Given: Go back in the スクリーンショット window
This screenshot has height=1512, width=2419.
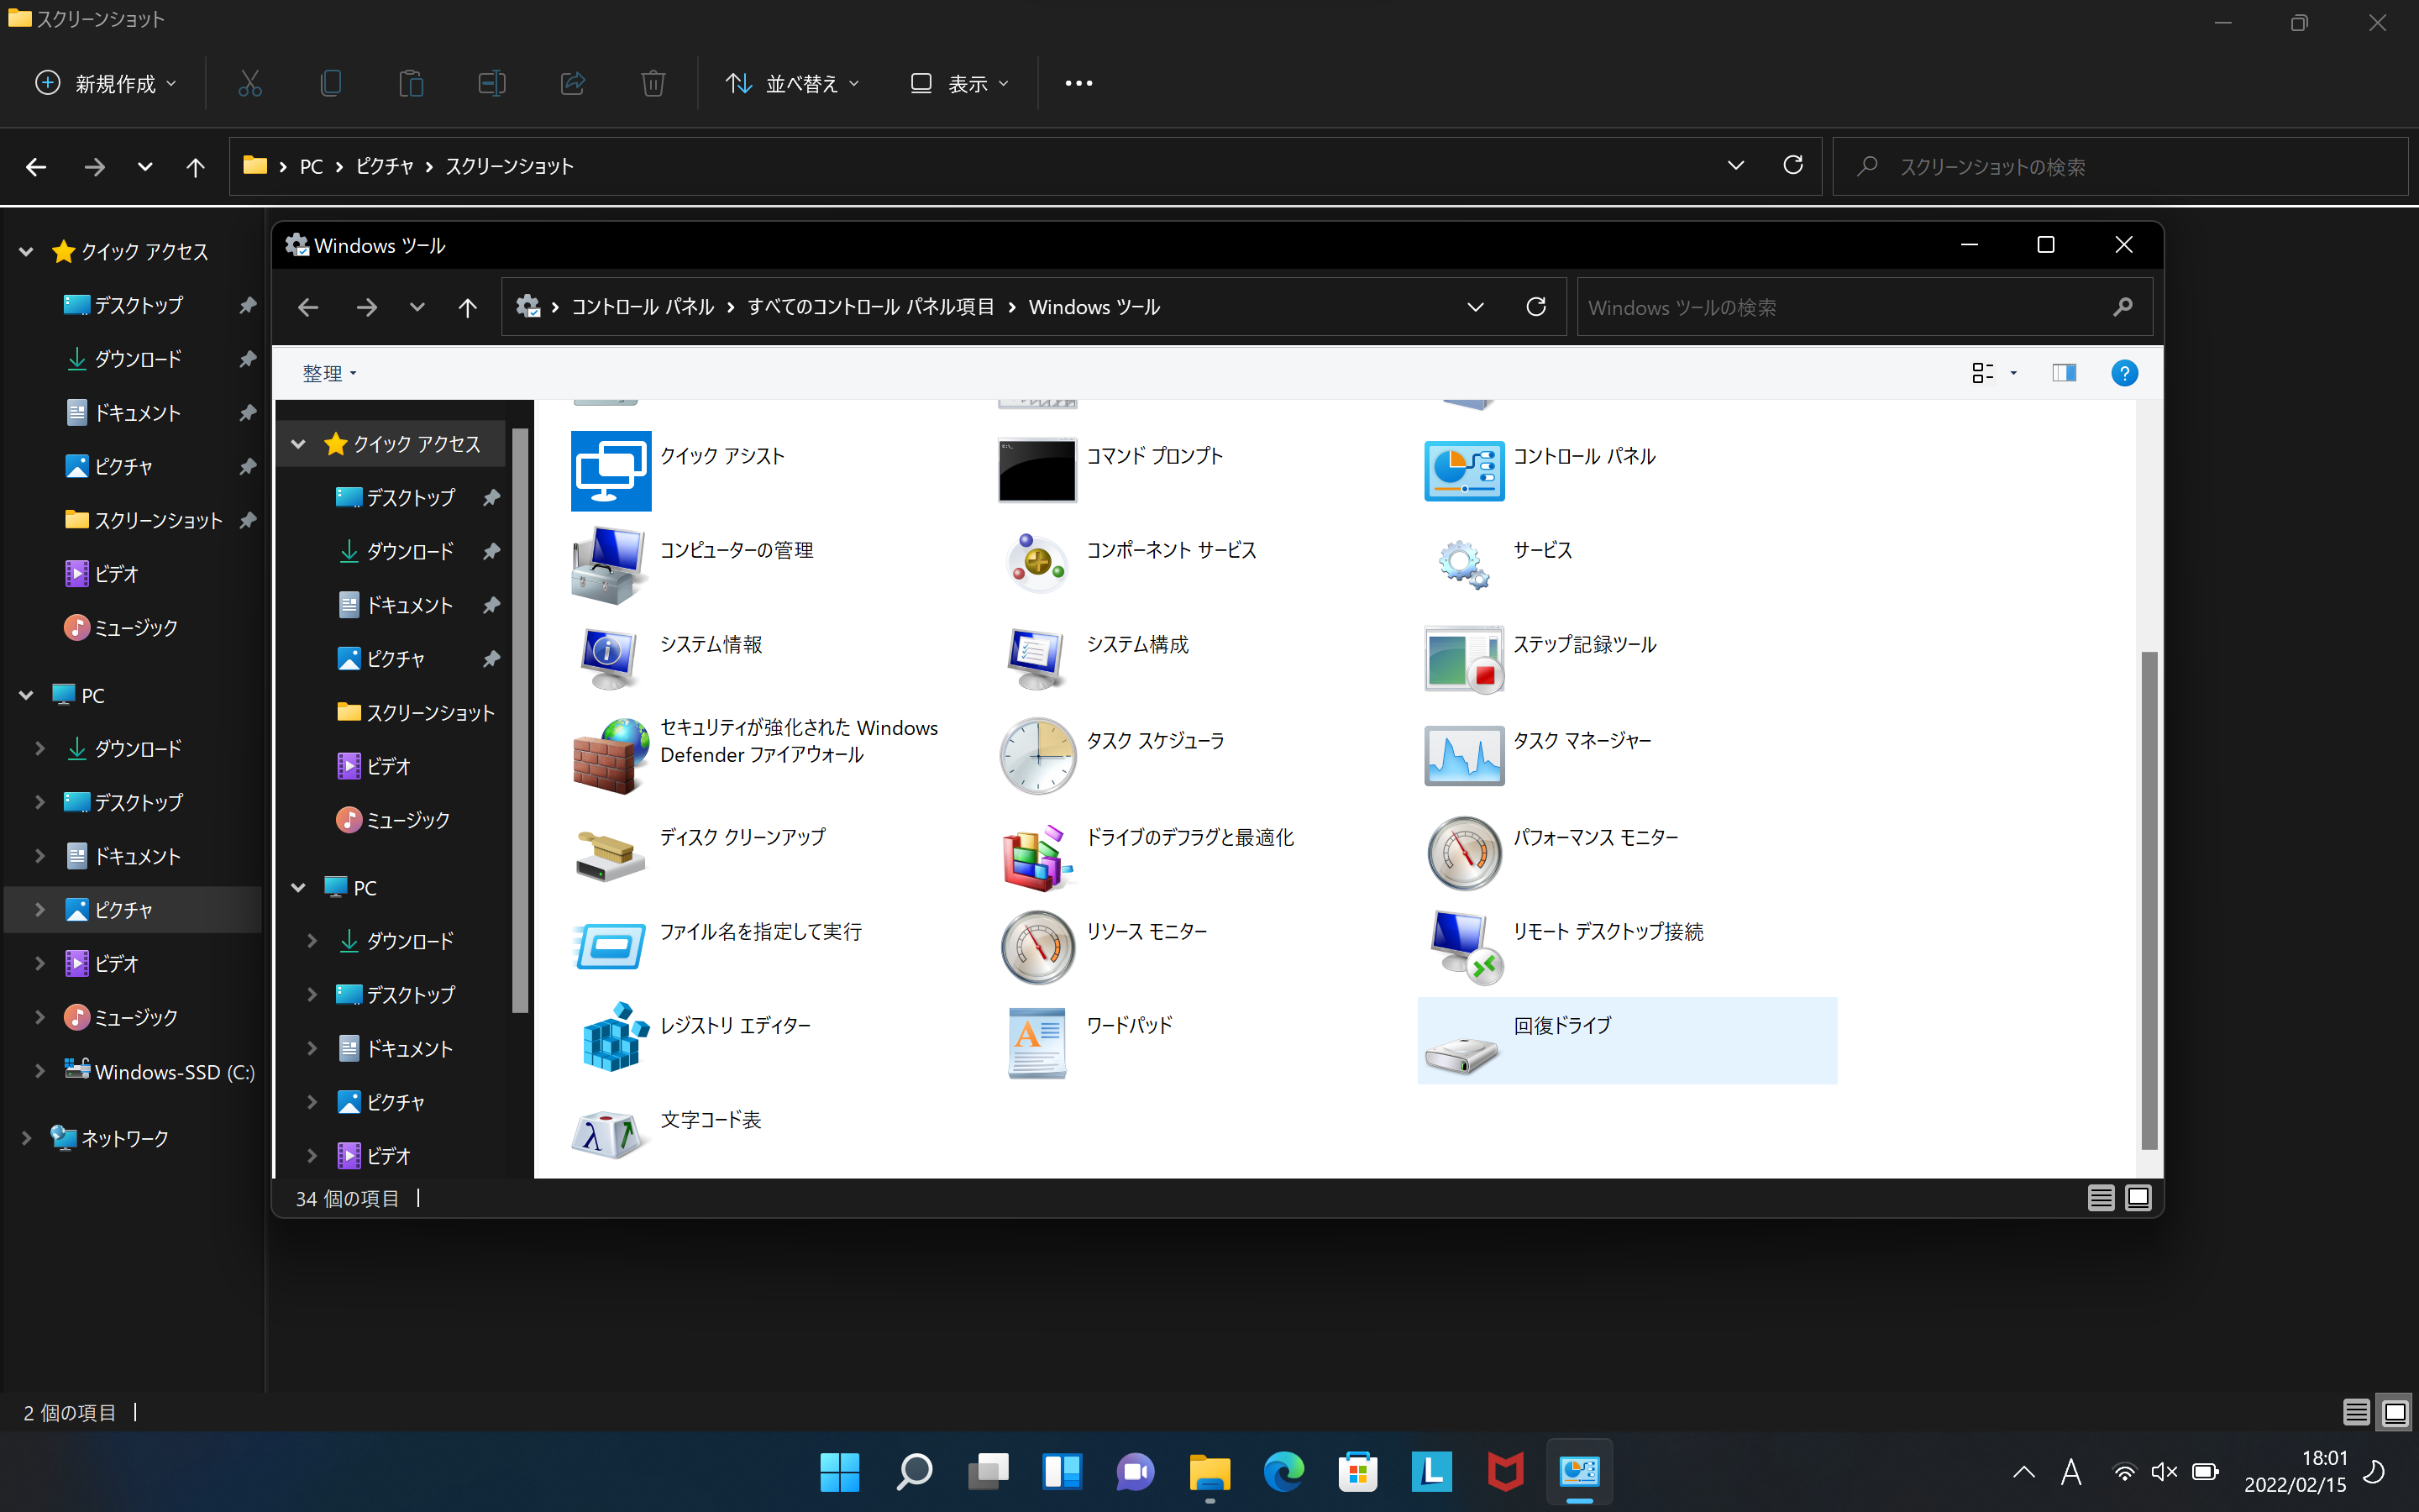Looking at the screenshot, I should [x=36, y=166].
